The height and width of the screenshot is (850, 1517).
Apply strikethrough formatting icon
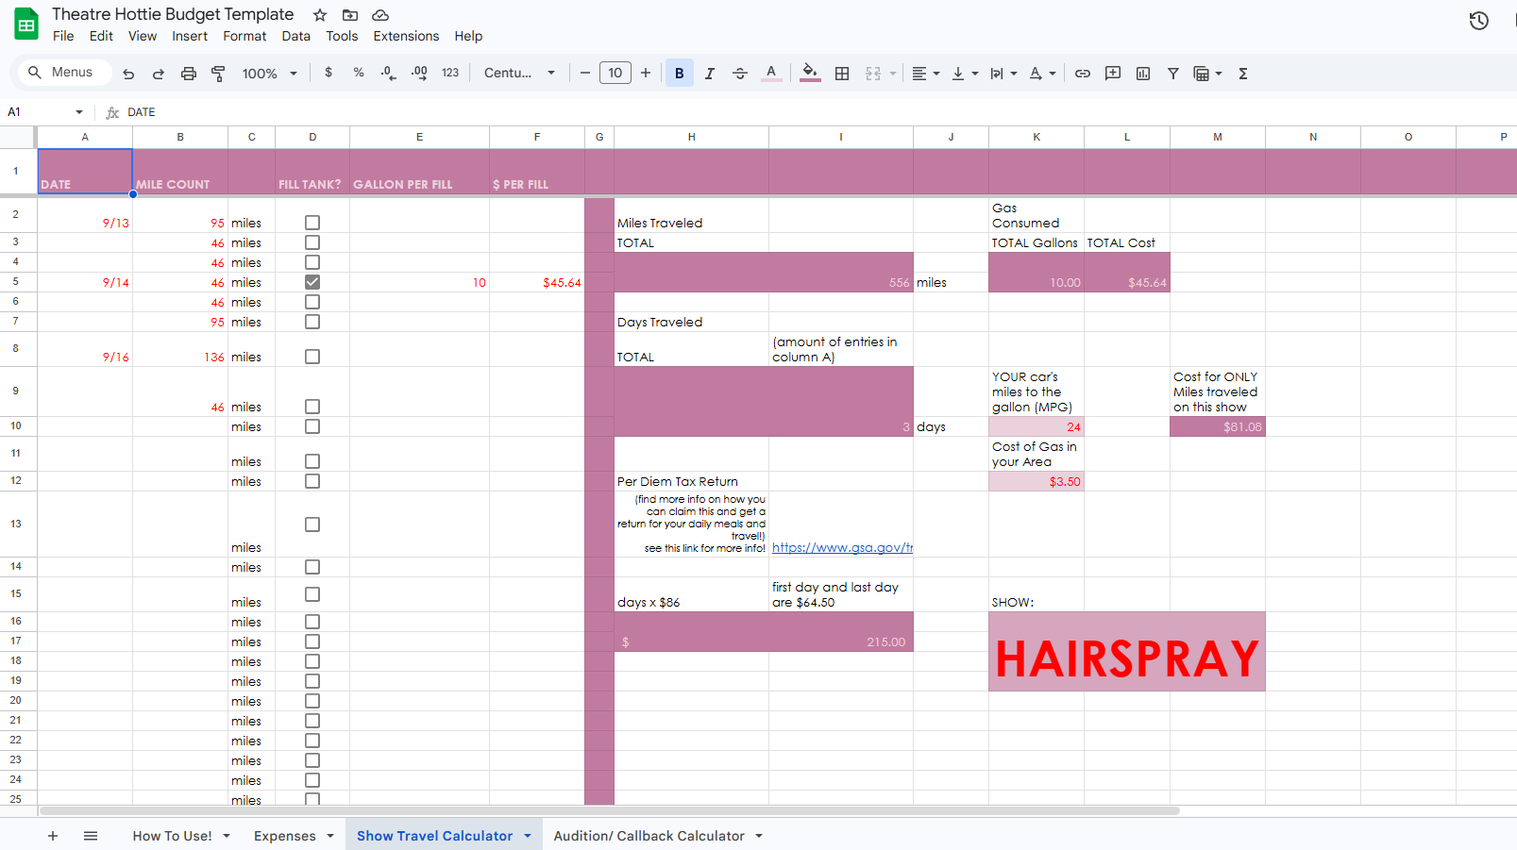[x=740, y=74]
